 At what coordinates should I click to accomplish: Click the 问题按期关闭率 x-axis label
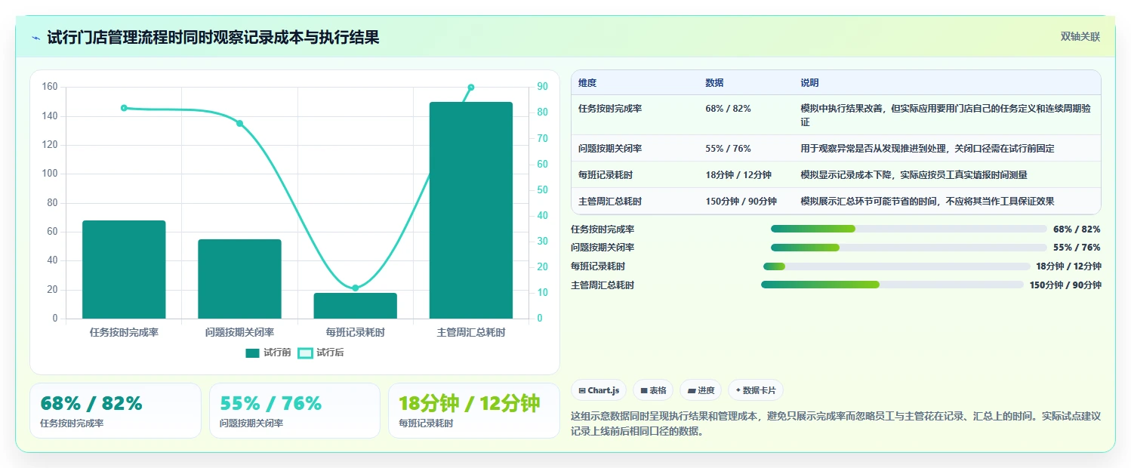coord(239,332)
